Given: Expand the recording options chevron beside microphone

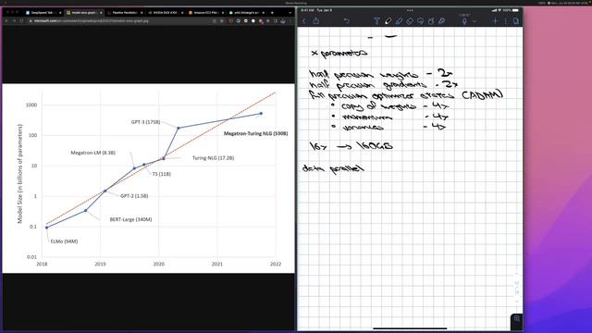Looking at the screenshot, I should click(x=475, y=21).
